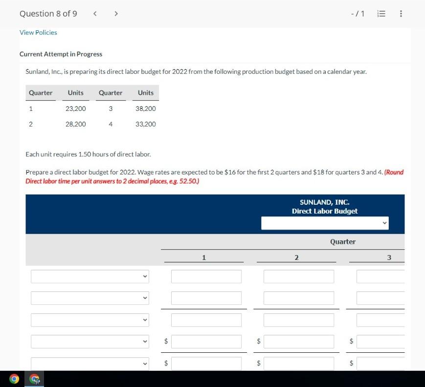This screenshot has height=387, width=425.
Task: Click first row input for Quarter 1
Action: [206, 276]
